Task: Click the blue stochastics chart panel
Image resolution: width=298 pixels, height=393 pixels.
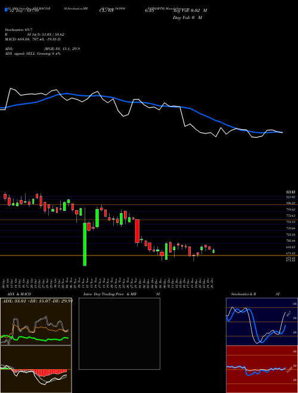Action: point(262,322)
